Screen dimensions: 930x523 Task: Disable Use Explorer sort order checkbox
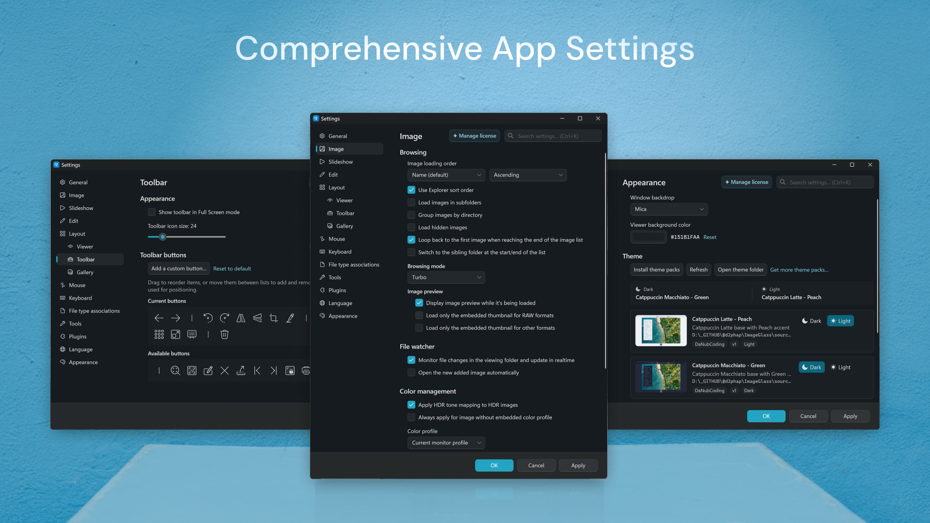[x=411, y=190]
